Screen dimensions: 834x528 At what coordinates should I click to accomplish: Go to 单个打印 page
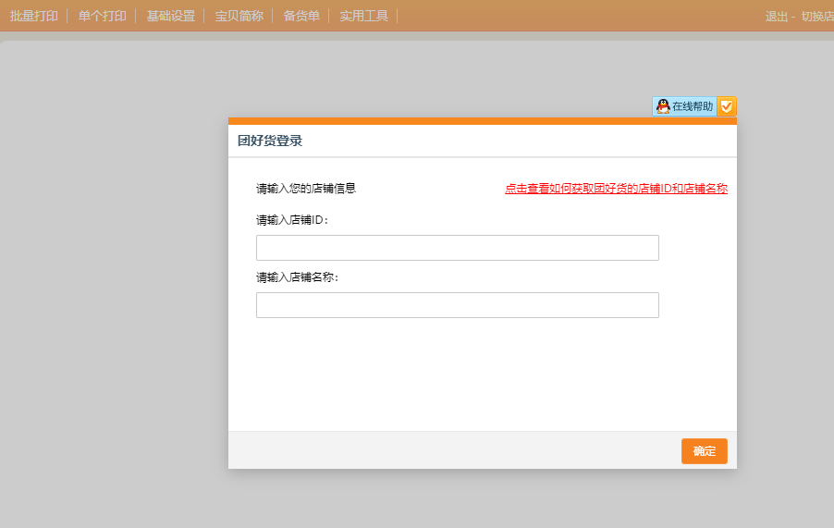102,16
